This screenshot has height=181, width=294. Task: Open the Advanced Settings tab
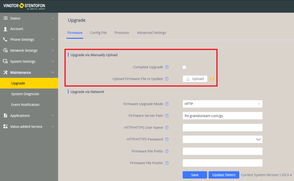click(151, 33)
